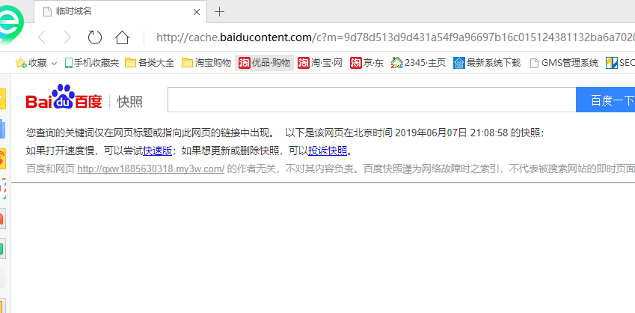
Task: Open the 各类大全 bookmark folder
Action: (150, 63)
